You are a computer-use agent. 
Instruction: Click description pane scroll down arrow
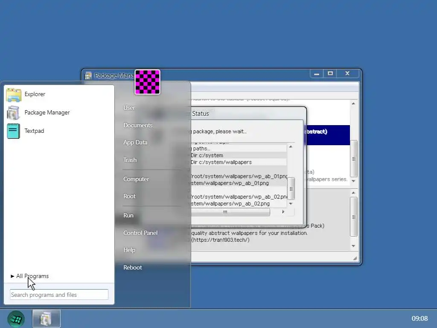tap(353, 246)
